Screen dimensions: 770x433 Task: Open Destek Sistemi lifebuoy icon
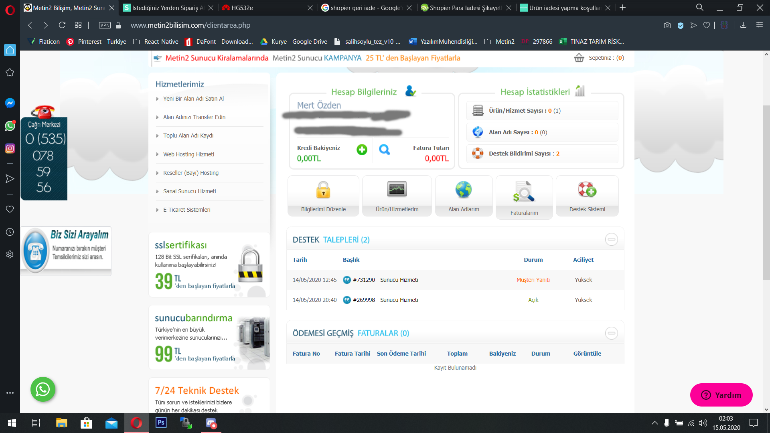pyautogui.click(x=587, y=190)
